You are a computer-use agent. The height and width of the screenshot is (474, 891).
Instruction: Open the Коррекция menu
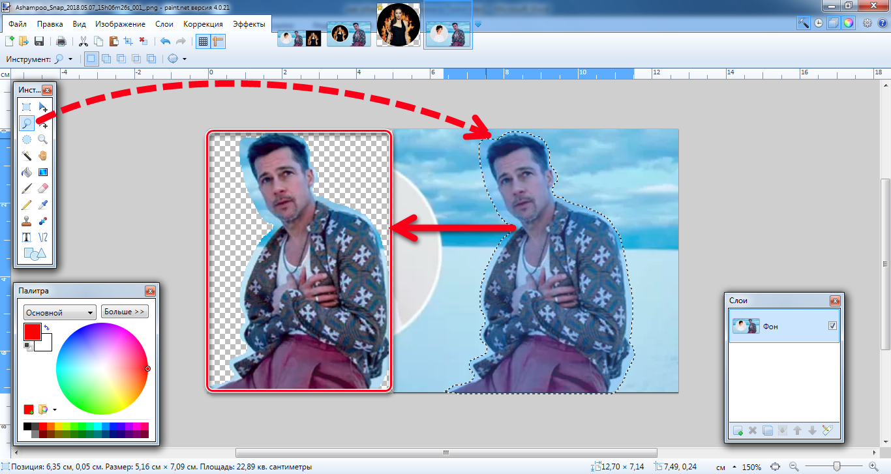203,24
